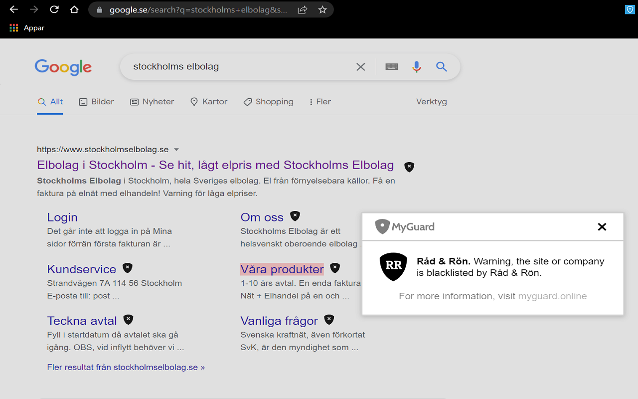The image size is (638, 399).
Task: Open the Fler search categories menu
Action: pos(320,102)
